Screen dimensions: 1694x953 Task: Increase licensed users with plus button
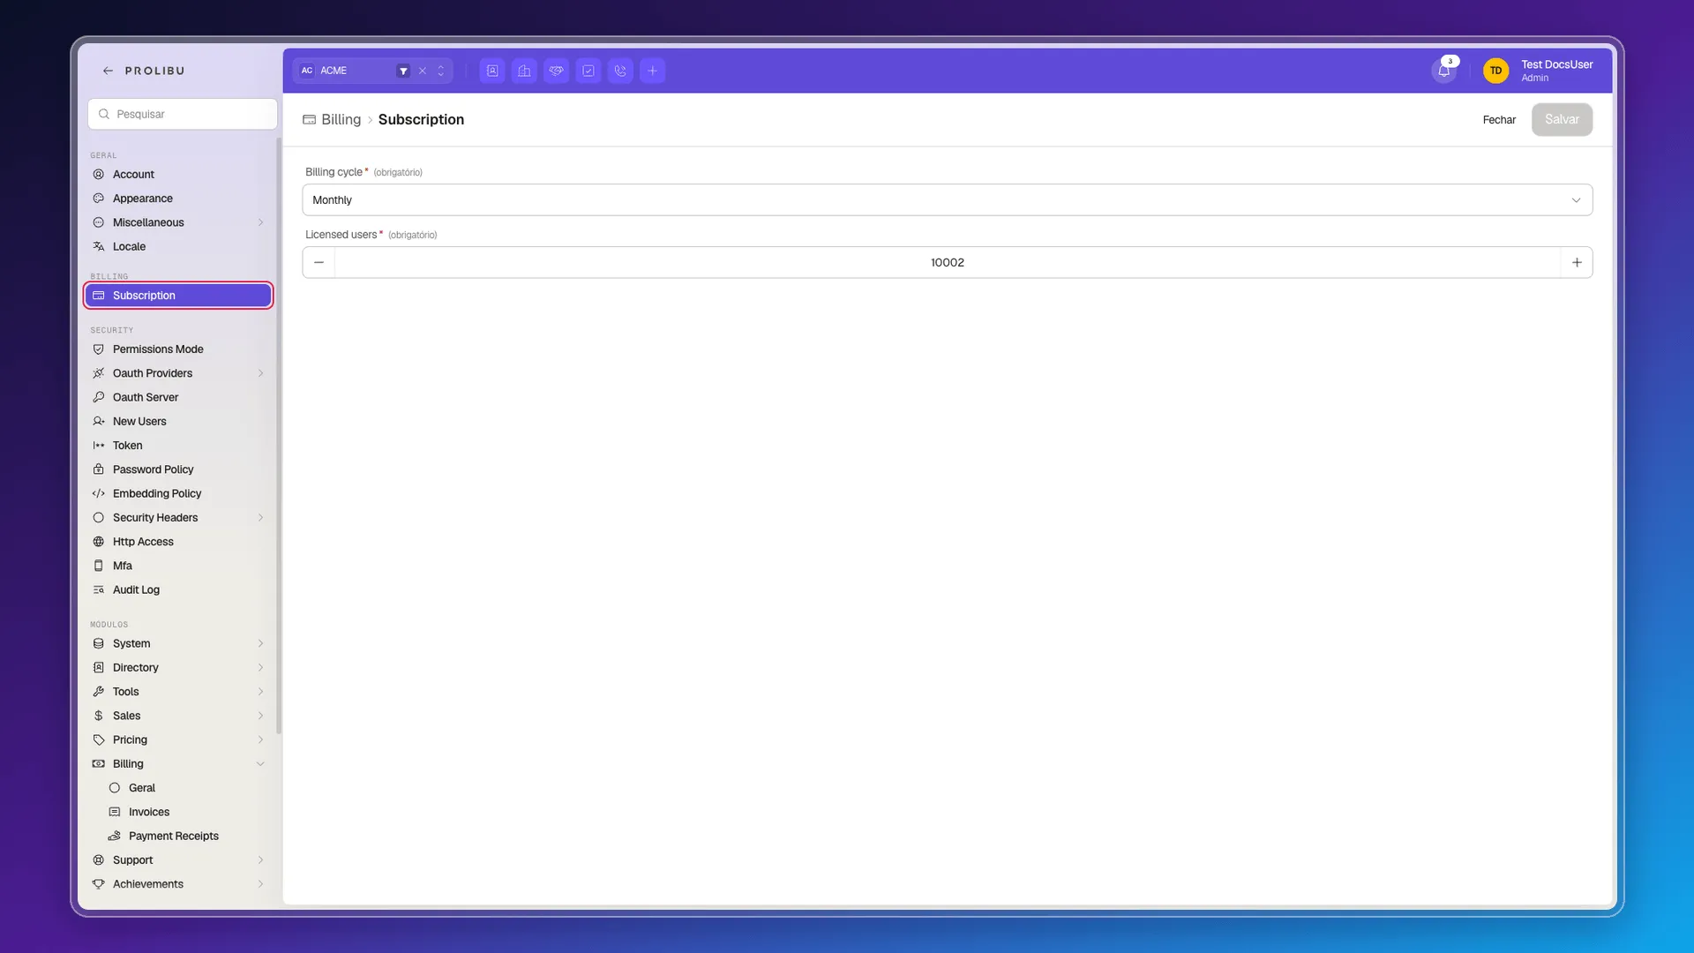tap(1577, 263)
